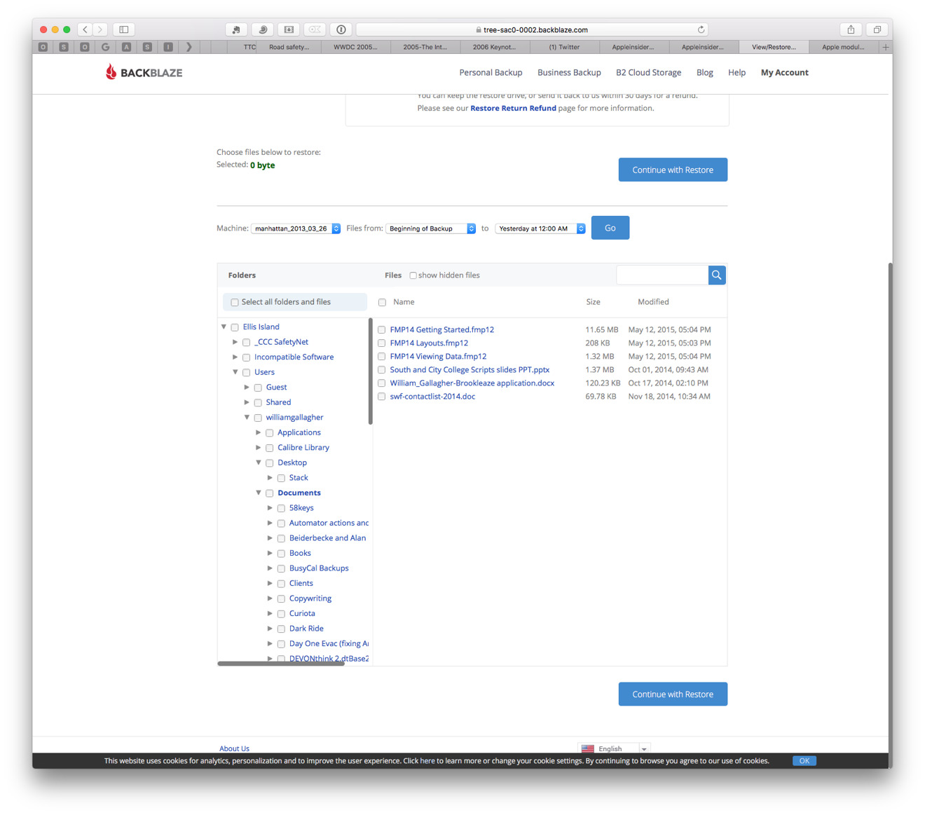Click the Safari address bar
The width and height of the screenshot is (925, 815).
coord(532,29)
